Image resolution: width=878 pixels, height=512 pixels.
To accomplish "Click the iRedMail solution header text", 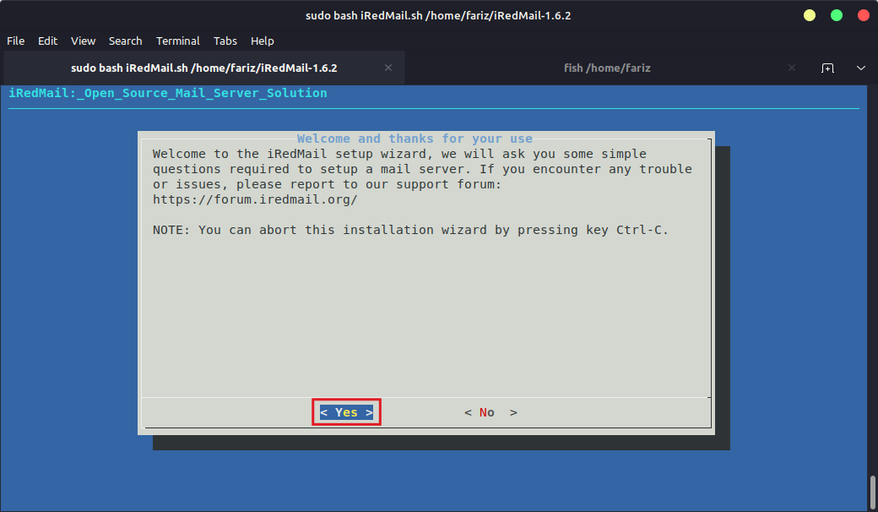I will pyautogui.click(x=165, y=93).
